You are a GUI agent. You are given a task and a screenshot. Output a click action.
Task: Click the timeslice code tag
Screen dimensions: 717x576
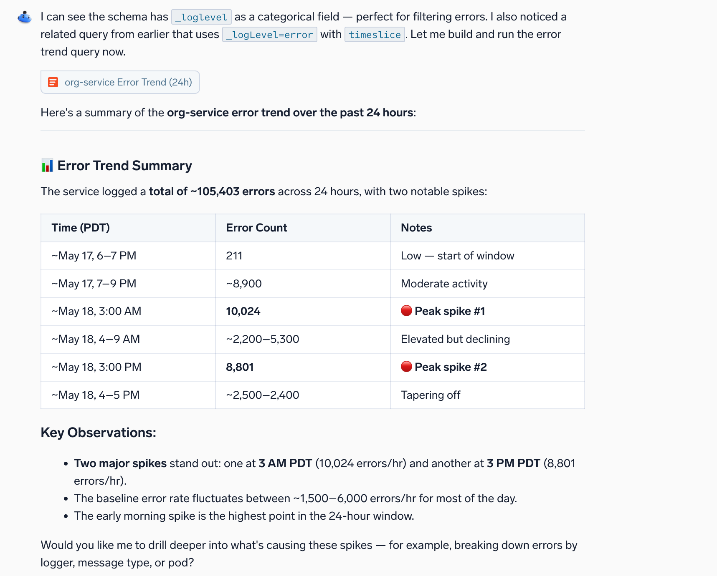click(375, 35)
